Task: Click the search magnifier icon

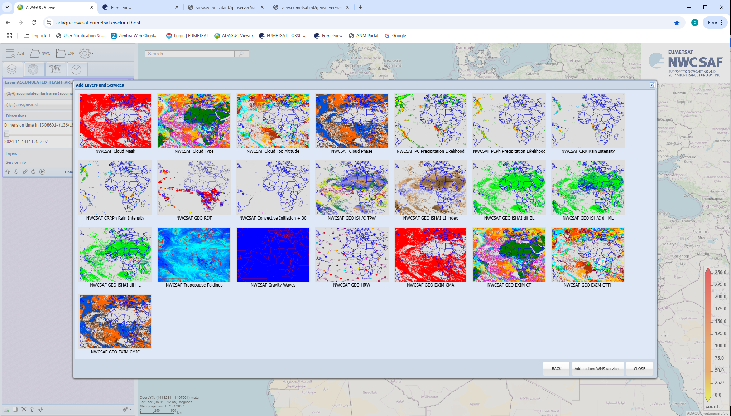Action: coord(241,54)
